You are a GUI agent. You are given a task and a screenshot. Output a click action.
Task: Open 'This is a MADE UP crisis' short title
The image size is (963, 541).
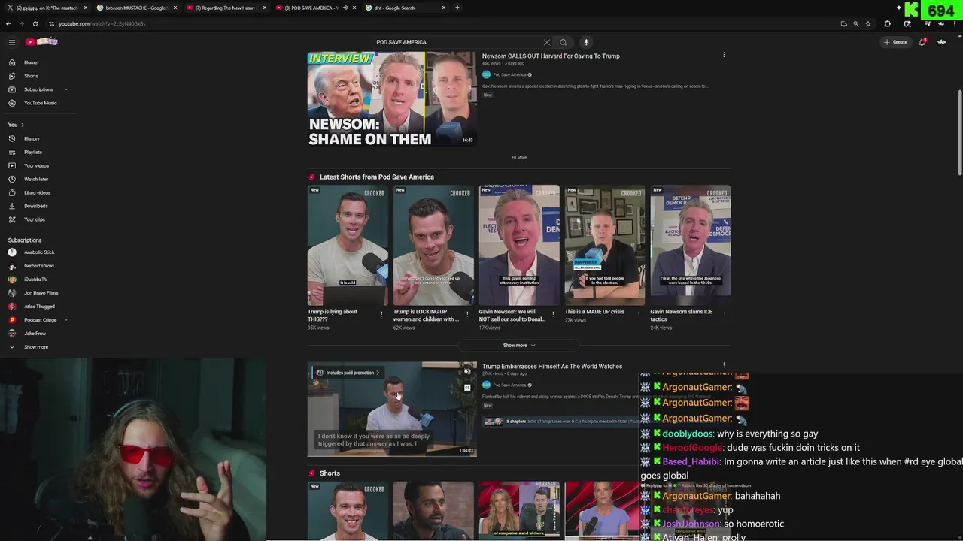[x=594, y=312]
